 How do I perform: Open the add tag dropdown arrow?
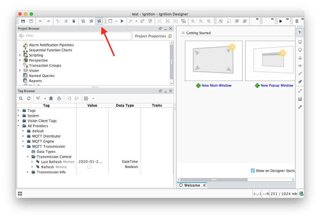click(45, 98)
